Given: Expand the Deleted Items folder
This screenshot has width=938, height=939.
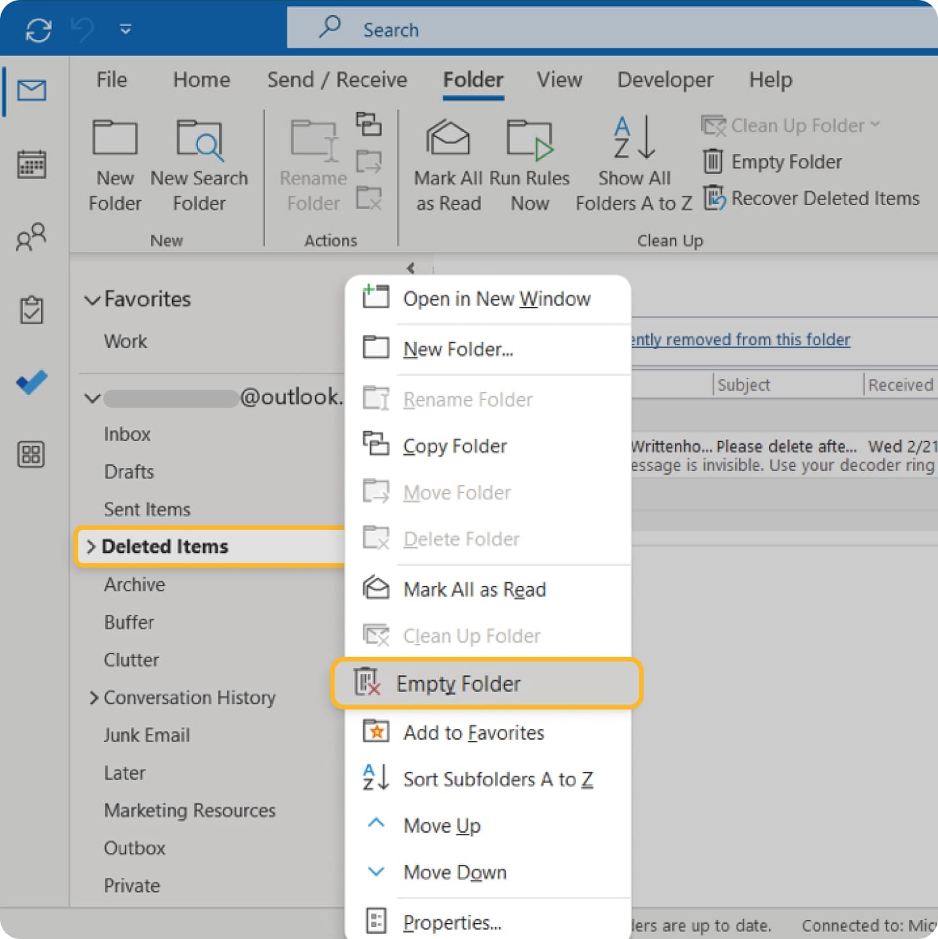Looking at the screenshot, I should point(90,547).
